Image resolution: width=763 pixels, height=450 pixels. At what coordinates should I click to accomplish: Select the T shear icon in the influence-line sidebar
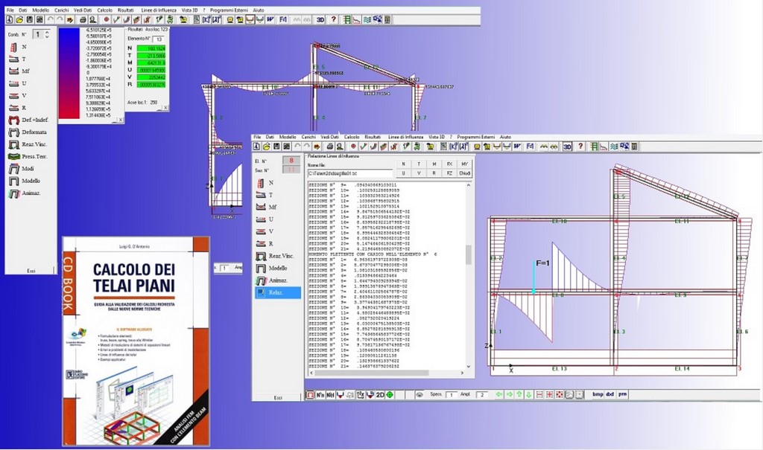pos(261,195)
